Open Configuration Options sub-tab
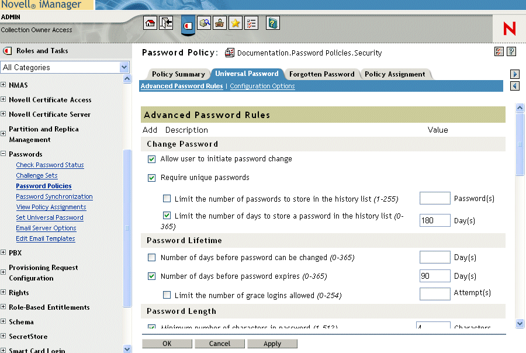 262,86
